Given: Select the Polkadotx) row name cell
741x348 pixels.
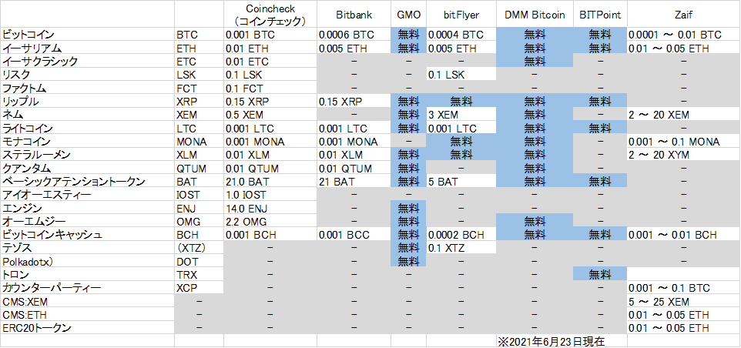Looking at the screenshot, I should 88,261.
